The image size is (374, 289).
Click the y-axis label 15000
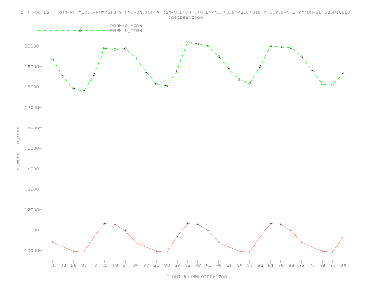point(32,148)
